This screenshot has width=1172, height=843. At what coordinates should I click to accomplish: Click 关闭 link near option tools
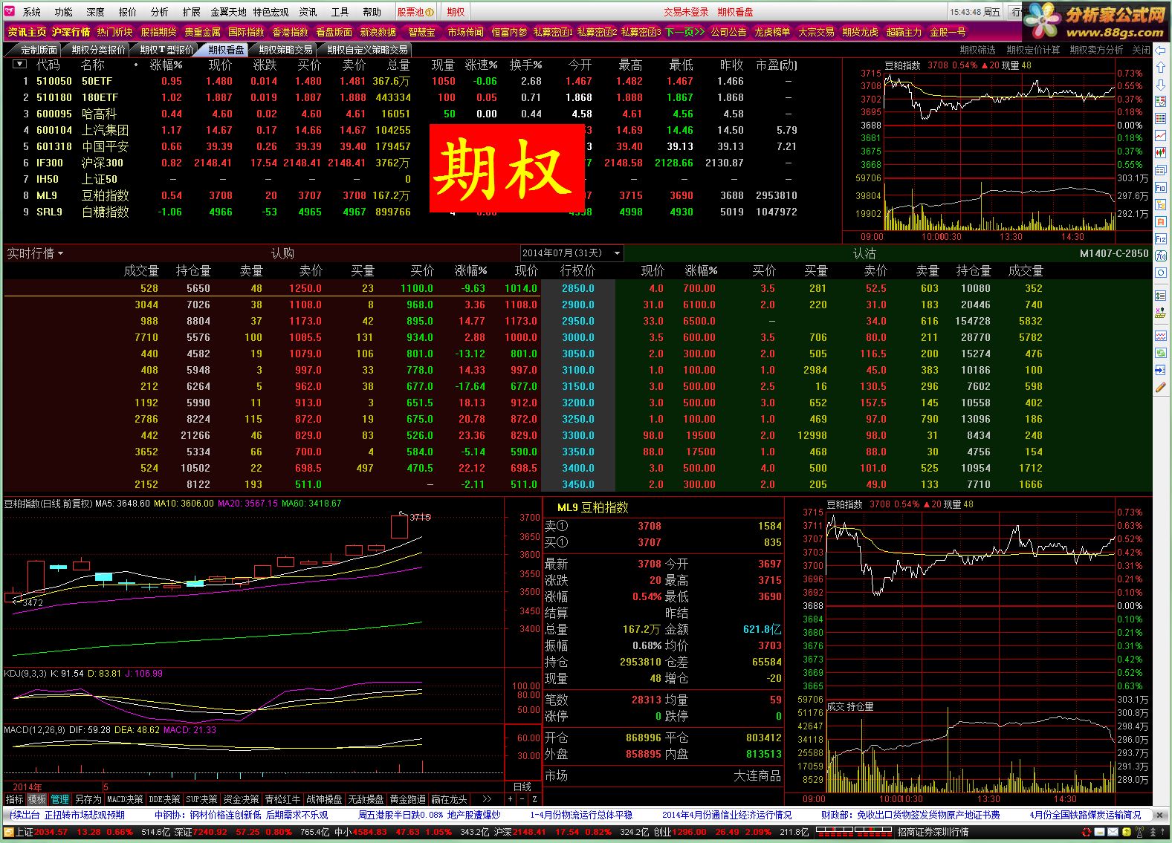pyautogui.click(x=1141, y=50)
